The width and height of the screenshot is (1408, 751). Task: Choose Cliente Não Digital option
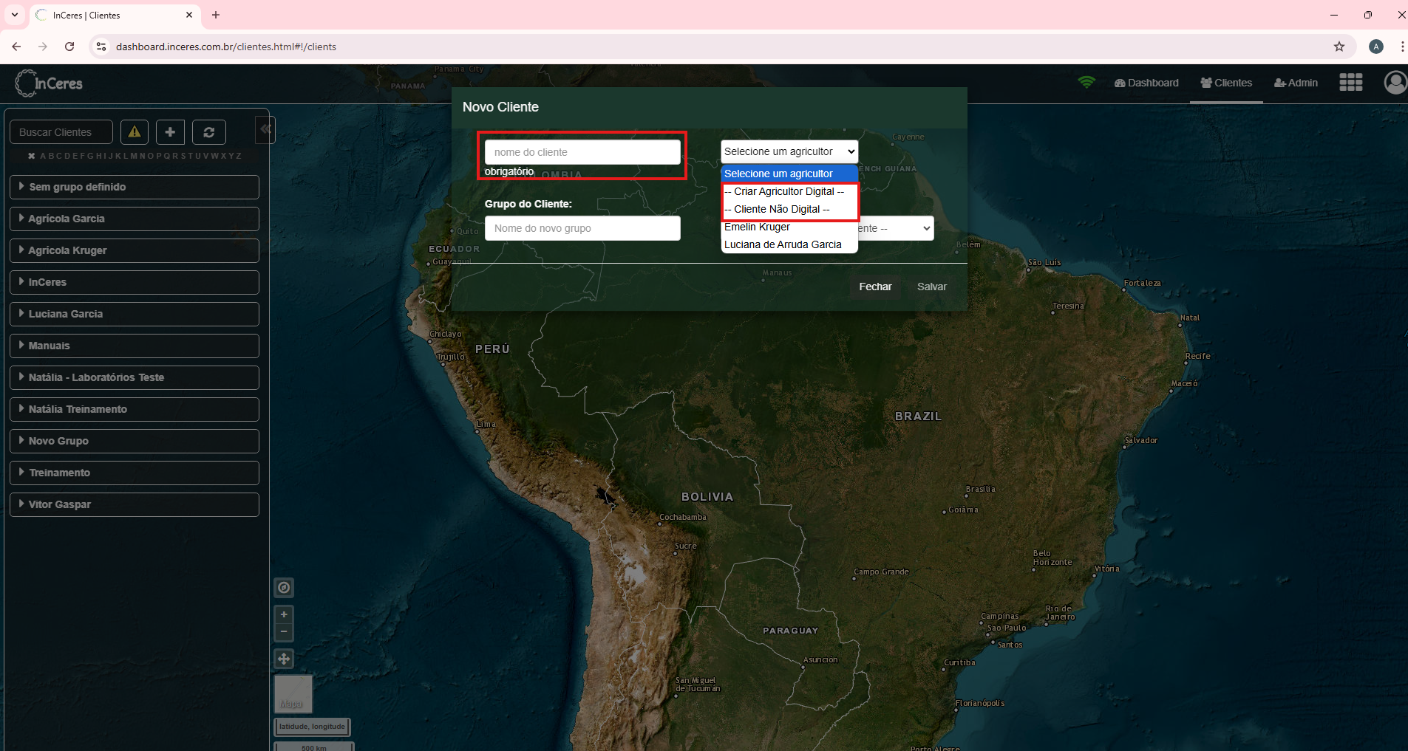pyautogui.click(x=789, y=209)
